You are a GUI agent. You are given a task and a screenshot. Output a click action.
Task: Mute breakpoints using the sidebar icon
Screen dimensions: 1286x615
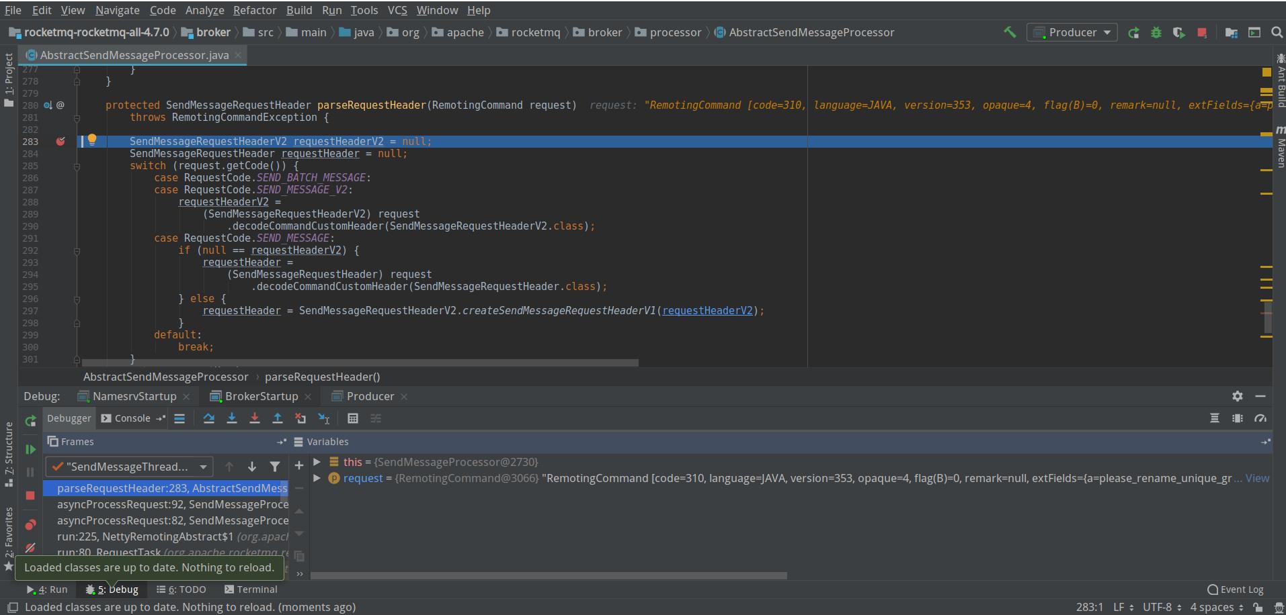[x=30, y=547]
